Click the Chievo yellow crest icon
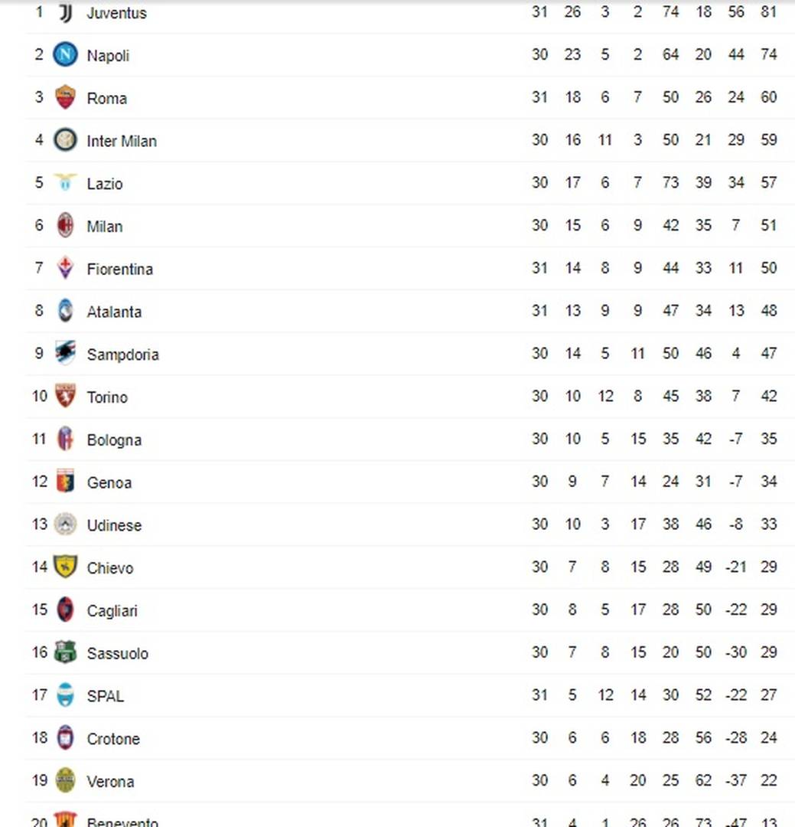The image size is (795, 827). tap(65, 567)
